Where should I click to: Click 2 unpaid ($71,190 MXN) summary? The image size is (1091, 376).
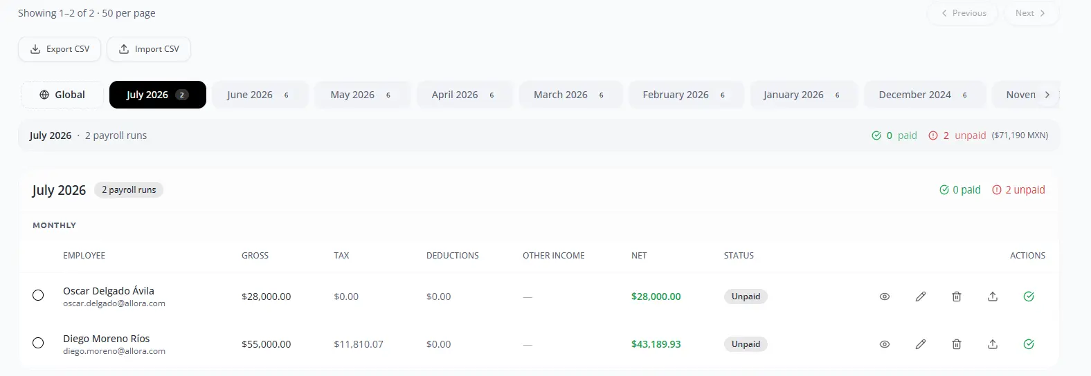coord(988,135)
